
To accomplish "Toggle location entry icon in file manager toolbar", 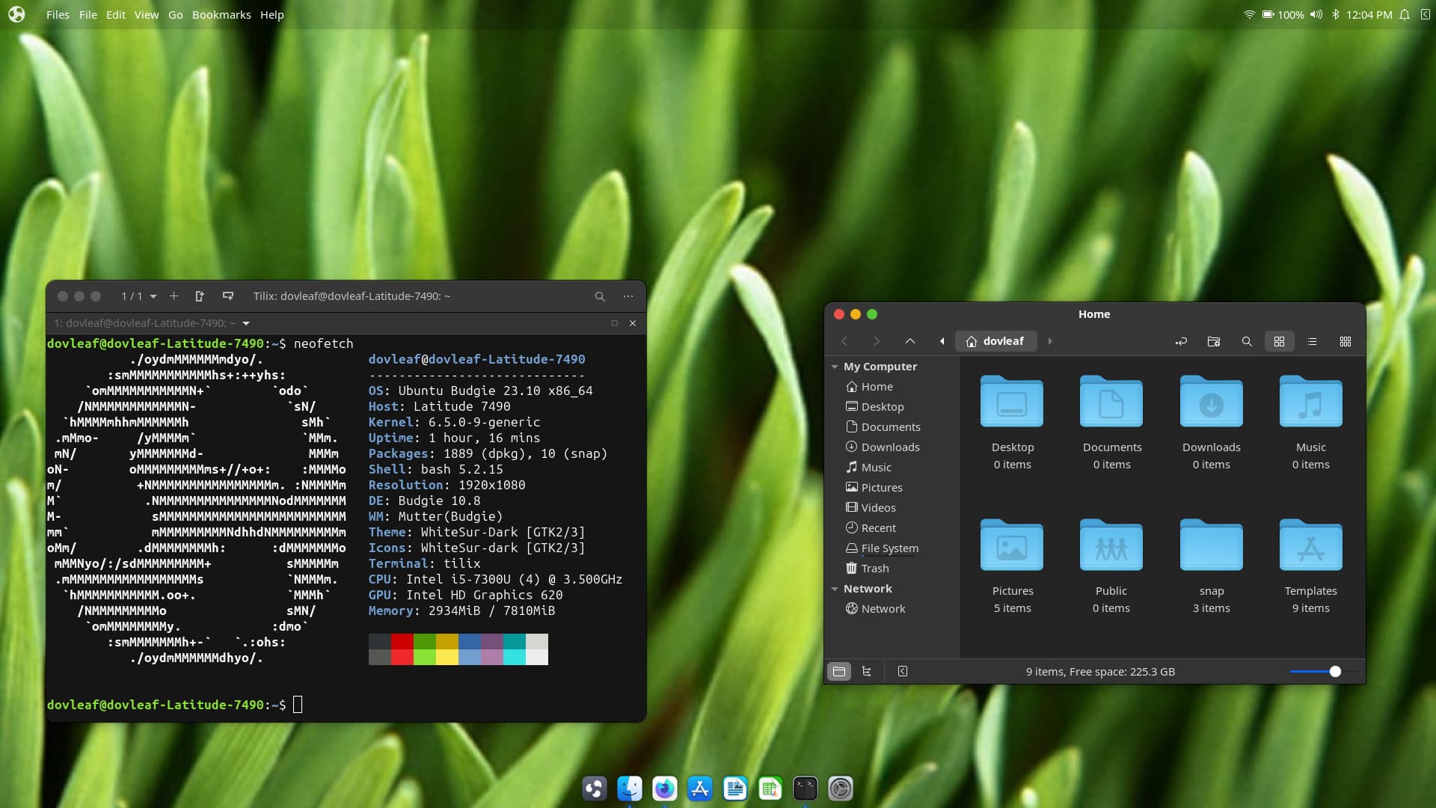I will pyautogui.click(x=1181, y=341).
